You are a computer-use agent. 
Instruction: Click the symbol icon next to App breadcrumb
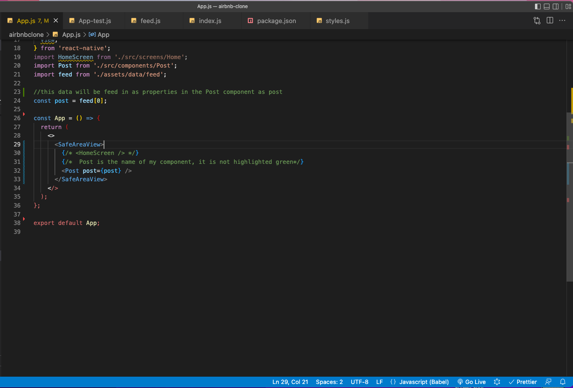[92, 35]
